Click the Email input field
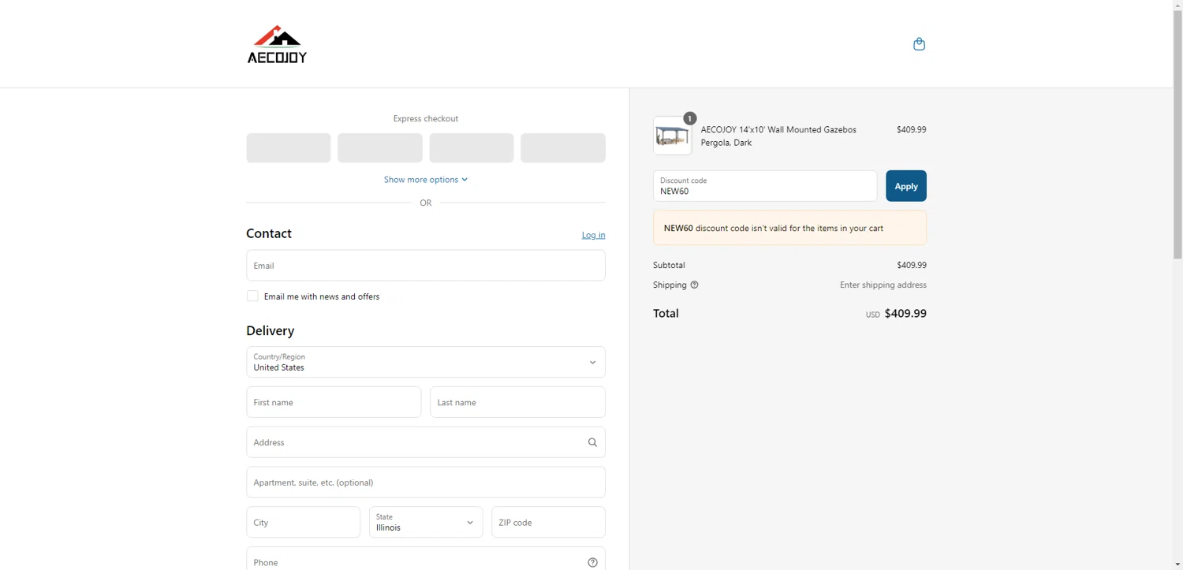Screen dimensions: 1183x570 pos(425,266)
